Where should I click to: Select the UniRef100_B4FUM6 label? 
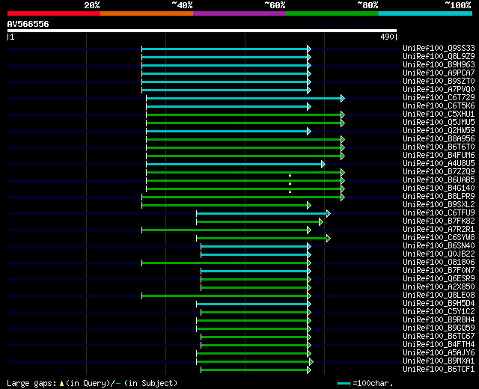pos(439,155)
